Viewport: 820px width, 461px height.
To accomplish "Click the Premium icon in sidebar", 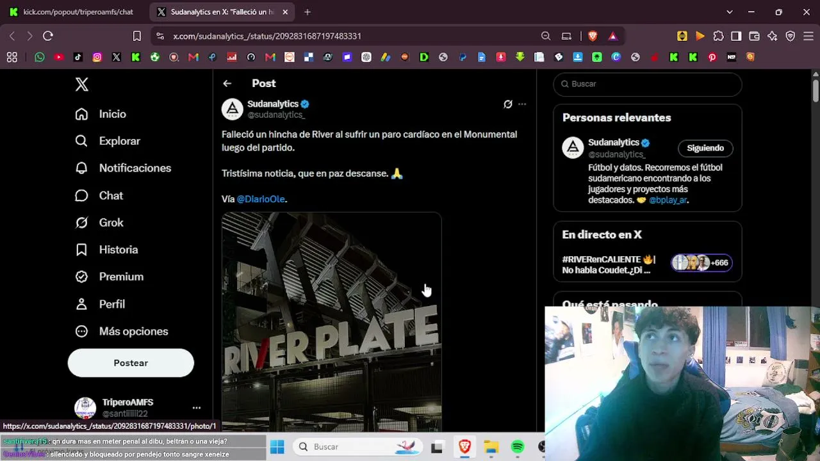I will [81, 277].
